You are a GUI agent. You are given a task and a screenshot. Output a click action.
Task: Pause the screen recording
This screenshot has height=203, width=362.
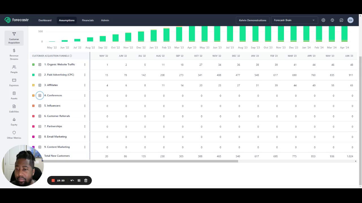click(x=79, y=180)
